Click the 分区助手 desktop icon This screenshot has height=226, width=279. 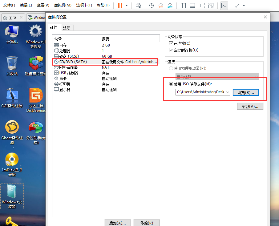36,133
